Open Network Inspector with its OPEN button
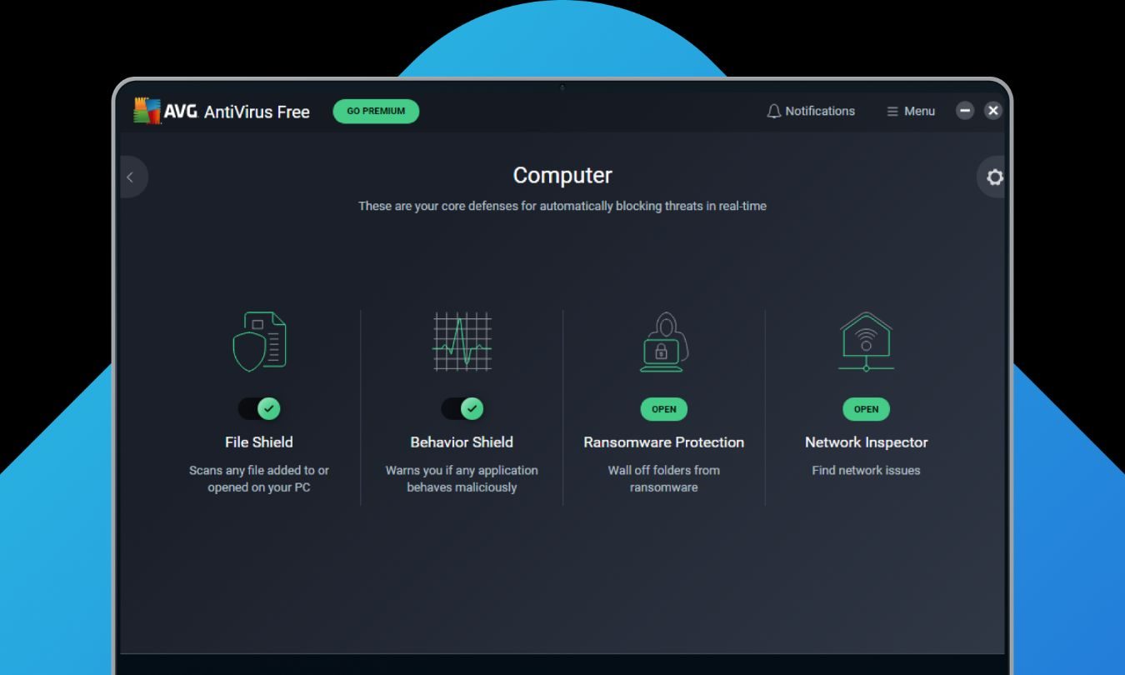 pyautogui.click(x=867, y=409)
